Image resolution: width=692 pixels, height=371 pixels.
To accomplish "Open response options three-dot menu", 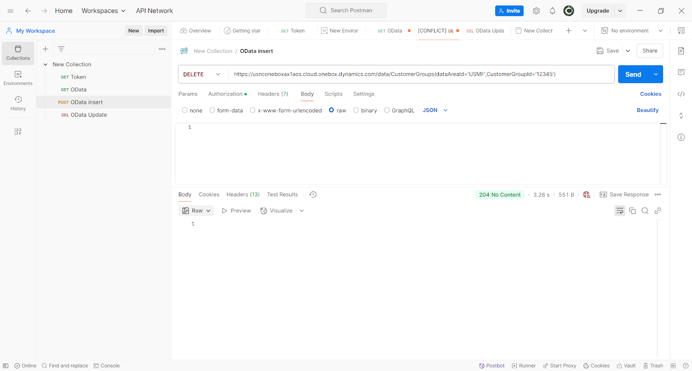I will click(658, 195).
